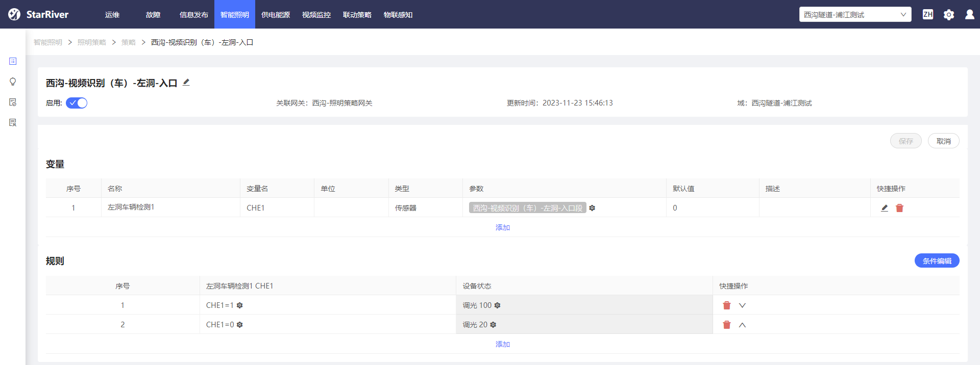
Task: Click the 传感器 type cell
Action: pos(426,207)
